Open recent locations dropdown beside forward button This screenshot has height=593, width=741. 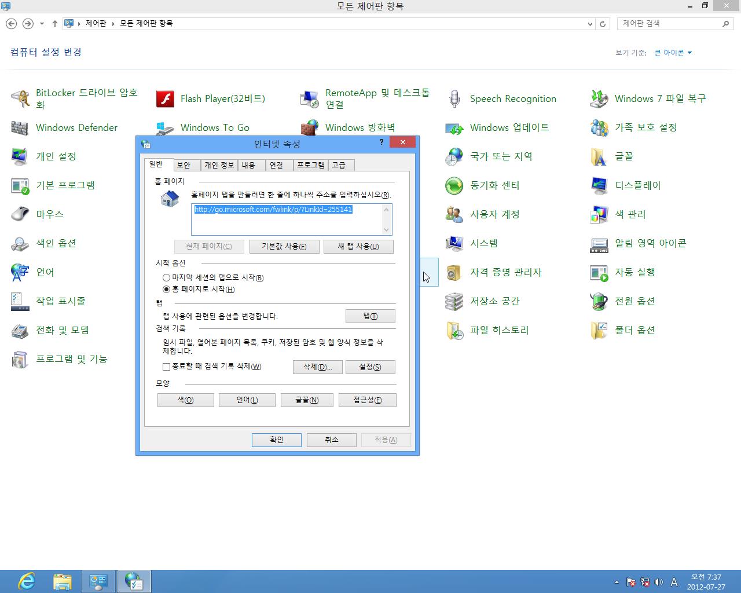[x=42, y=24]
